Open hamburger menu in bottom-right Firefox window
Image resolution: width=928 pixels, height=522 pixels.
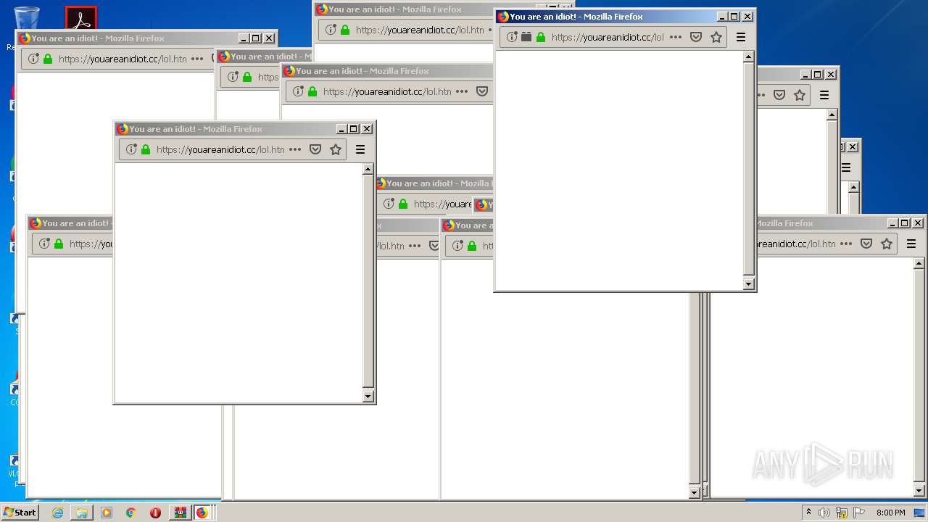tap(911, 244)
